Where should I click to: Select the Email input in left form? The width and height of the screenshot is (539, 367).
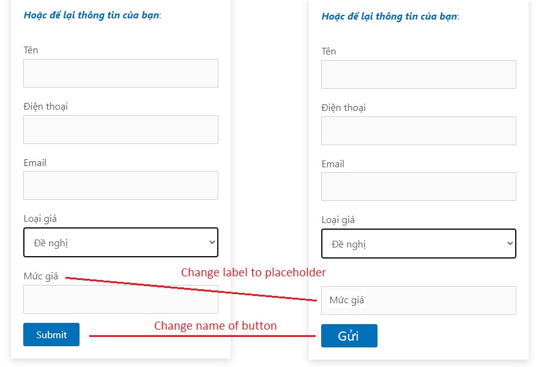(121, 185)
